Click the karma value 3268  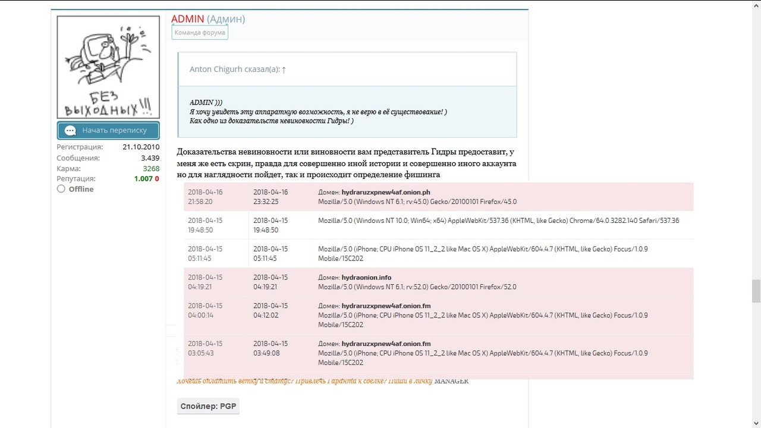pyautogui.click(x=151, y=168)
